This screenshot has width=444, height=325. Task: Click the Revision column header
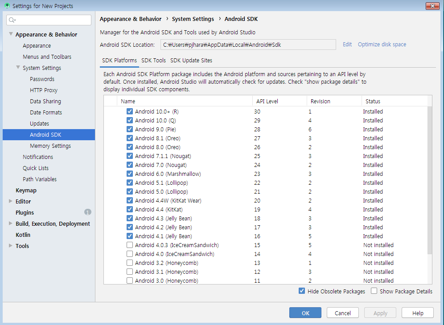334,101
